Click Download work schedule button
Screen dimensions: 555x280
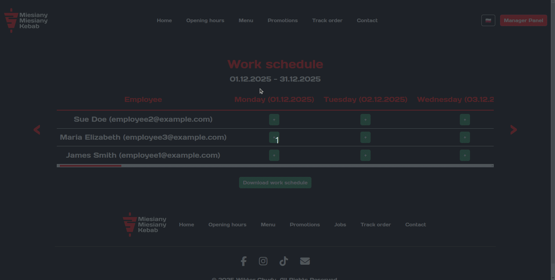275,183
